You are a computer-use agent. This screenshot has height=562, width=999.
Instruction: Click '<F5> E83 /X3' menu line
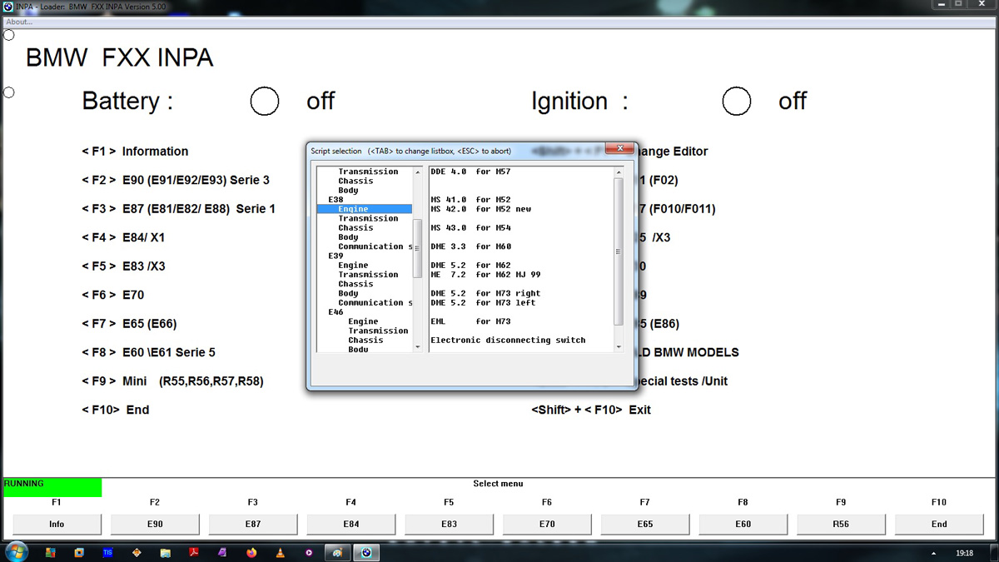pyautogui.click(x=123, y=266)
